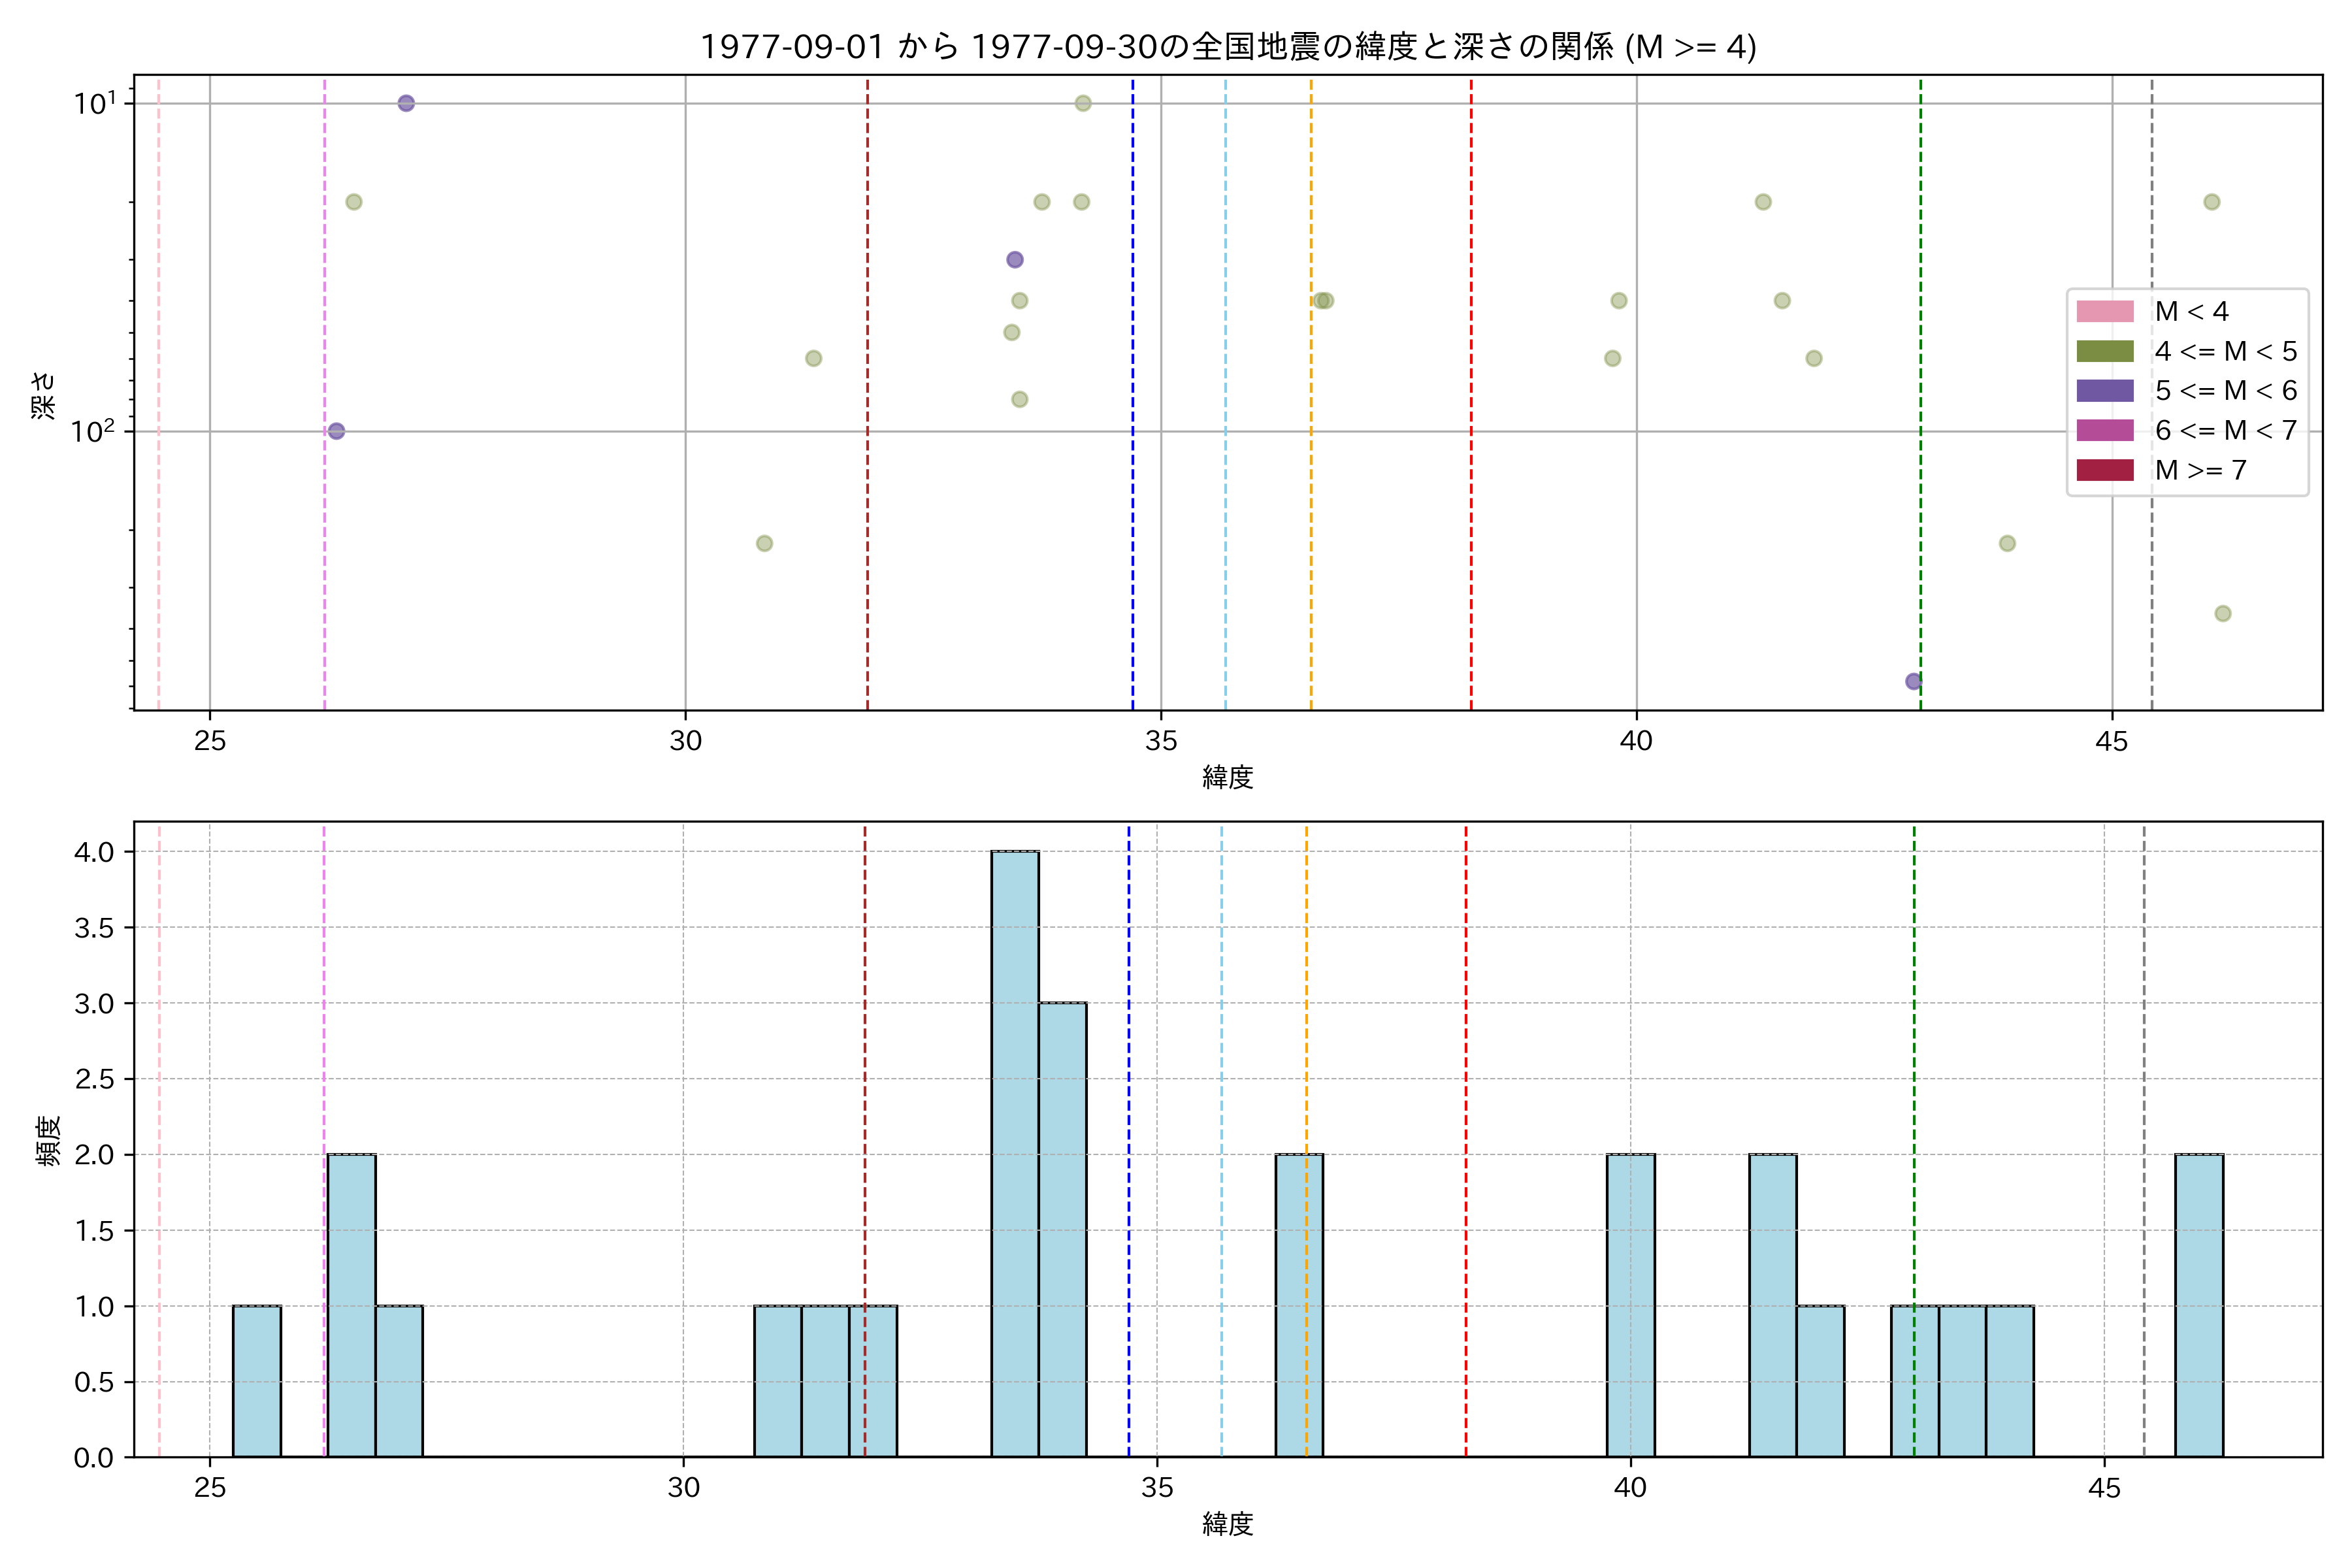2352x1568 pixels.
Task: Click the 4.0 tick label on the histogram y-axis
Action: 94,852
